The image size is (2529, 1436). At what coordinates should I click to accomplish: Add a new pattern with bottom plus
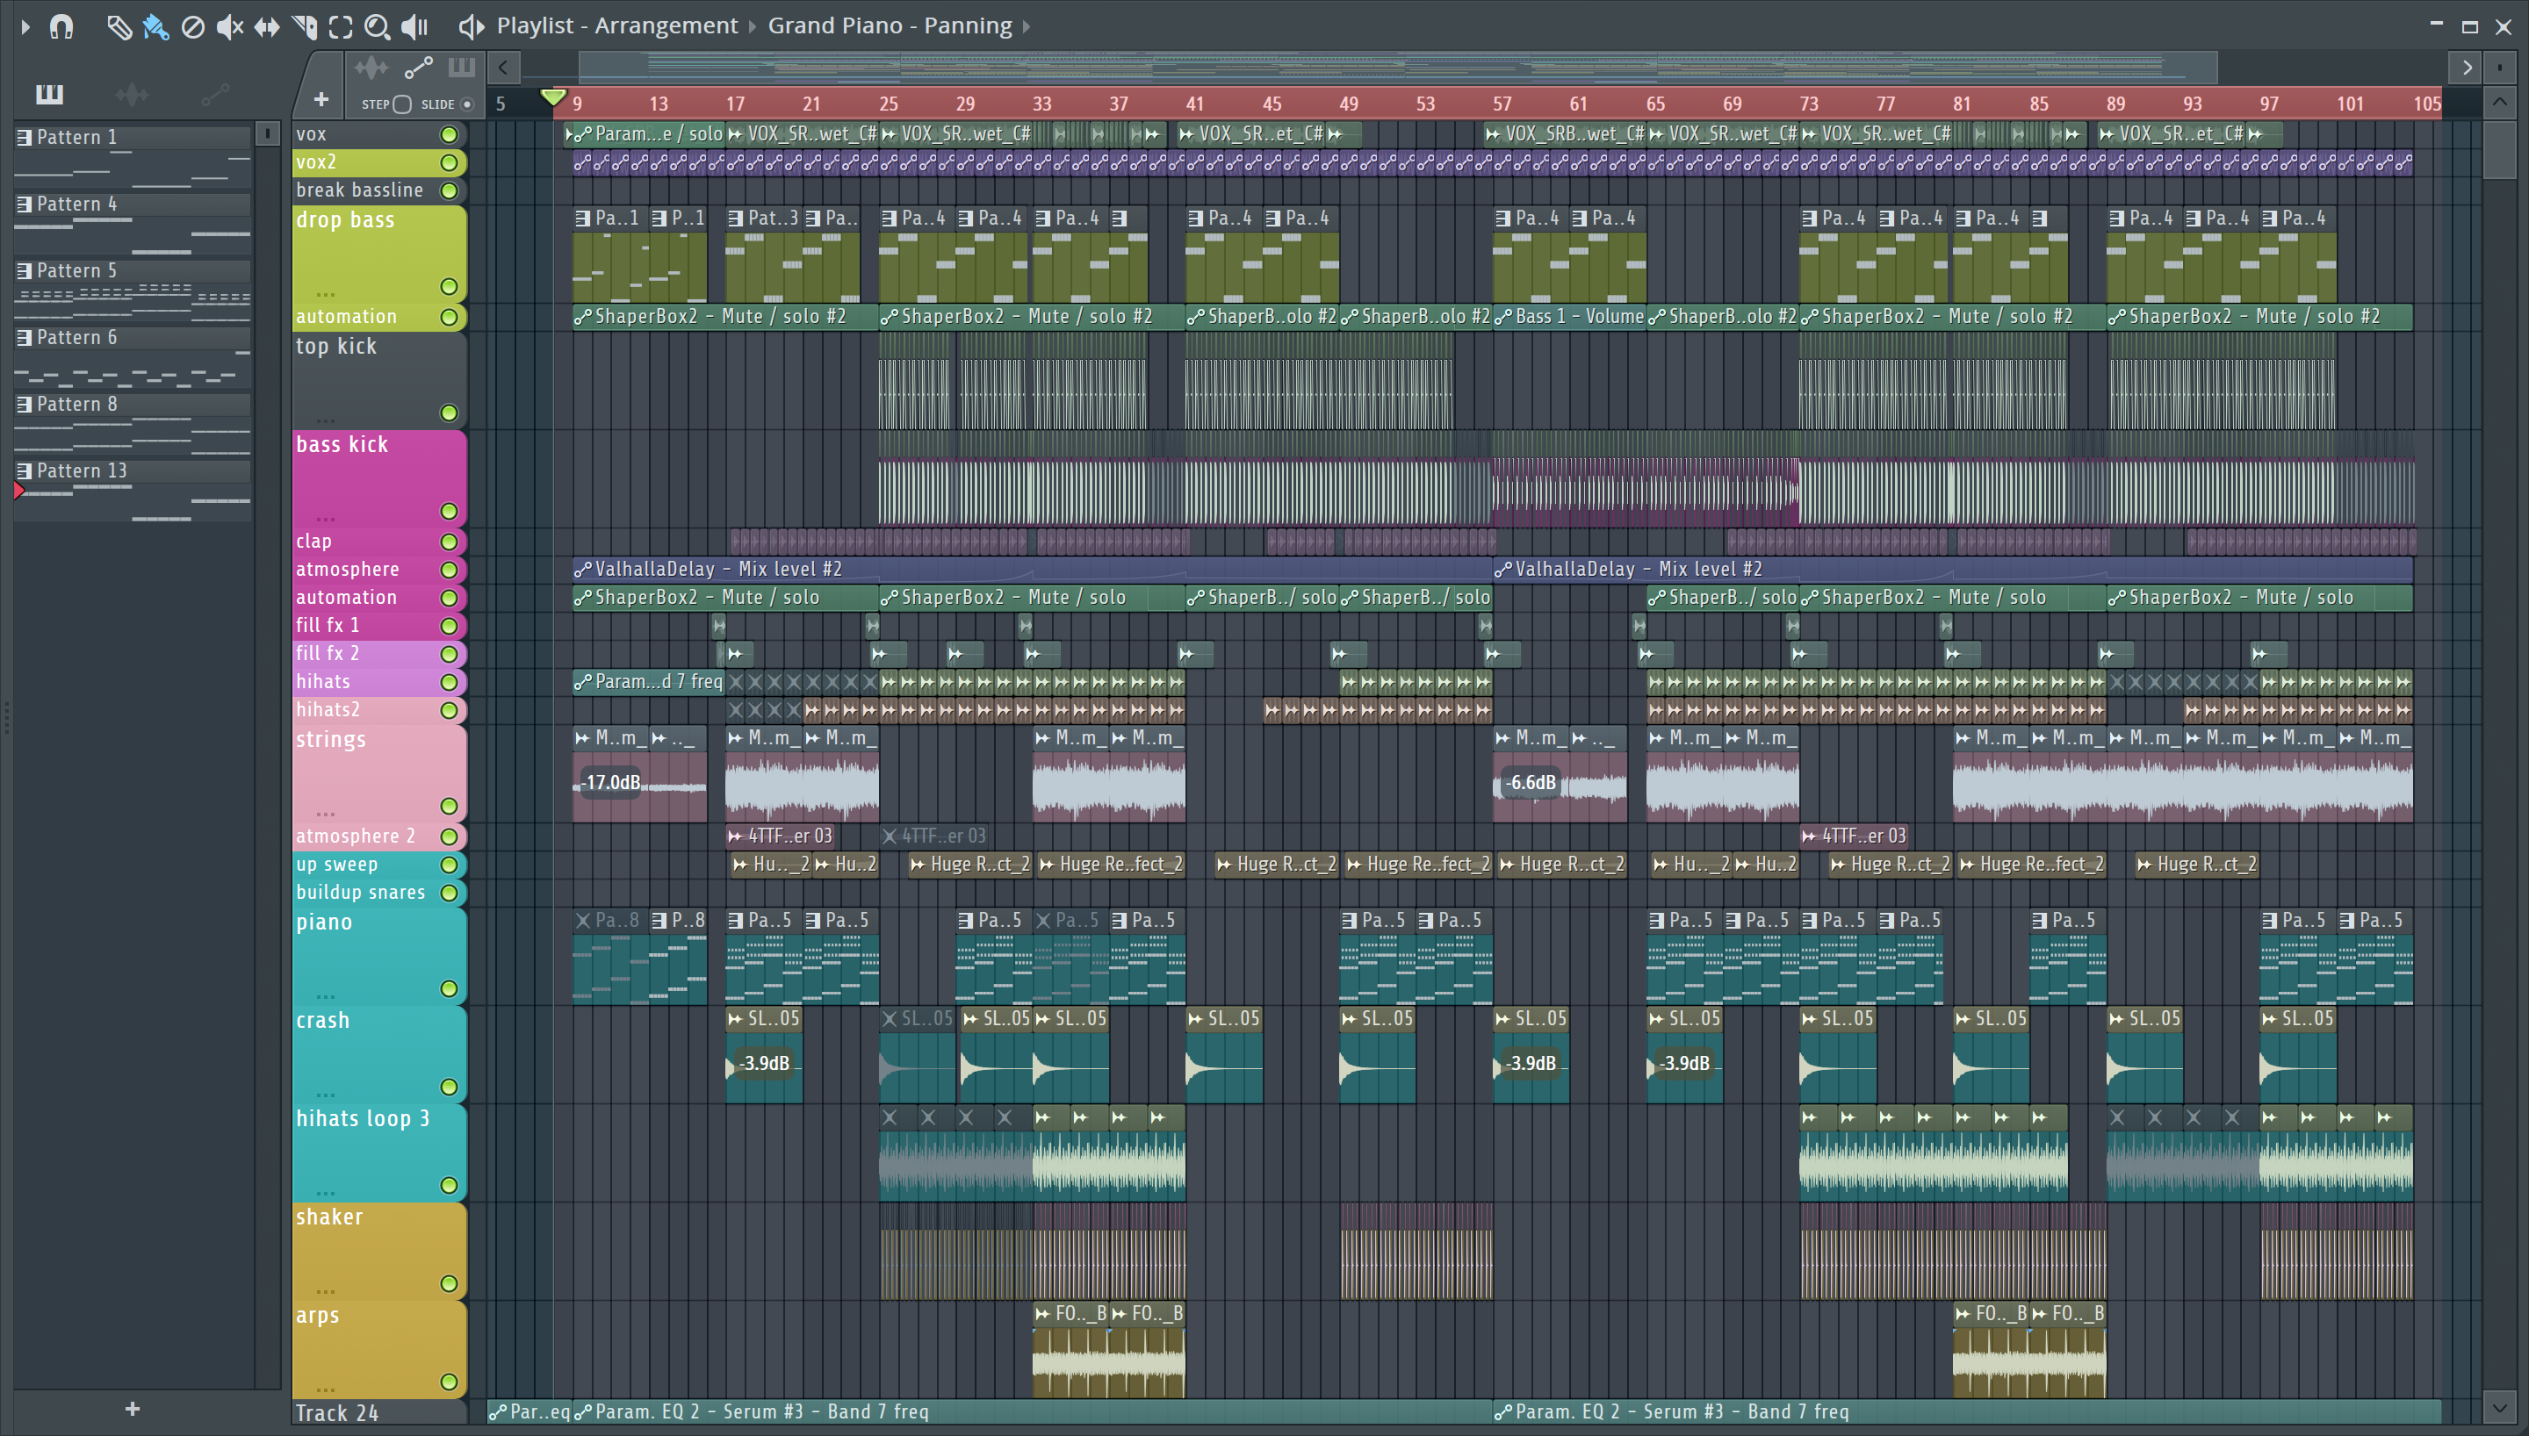pos(133,1410)
